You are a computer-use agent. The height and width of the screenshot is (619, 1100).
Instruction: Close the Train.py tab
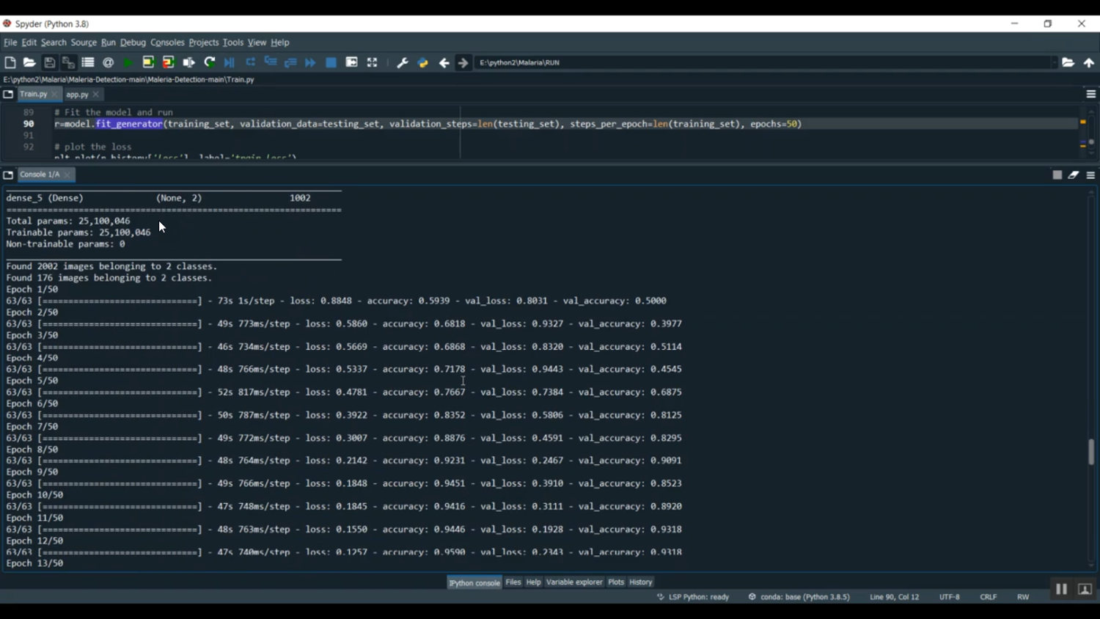(x=55, y=95)
